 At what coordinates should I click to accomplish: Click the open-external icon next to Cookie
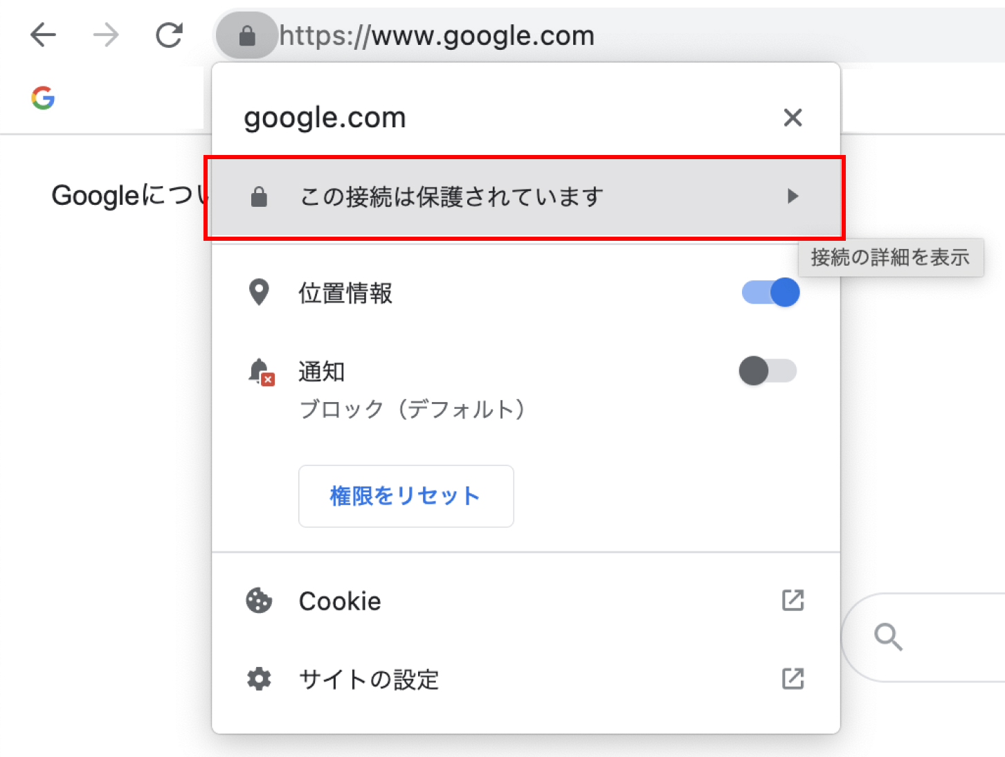point(793,601)
